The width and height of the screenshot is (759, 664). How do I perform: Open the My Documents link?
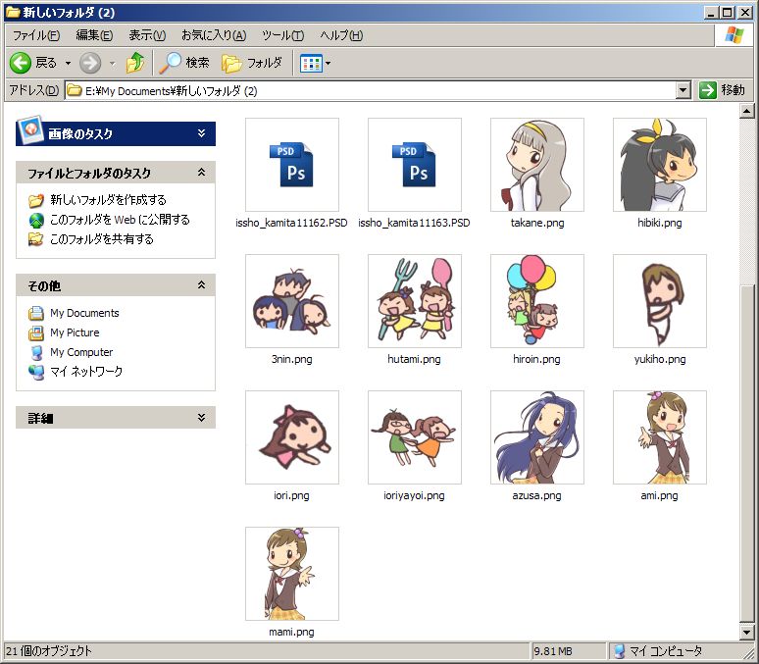[x=84, y=313]
